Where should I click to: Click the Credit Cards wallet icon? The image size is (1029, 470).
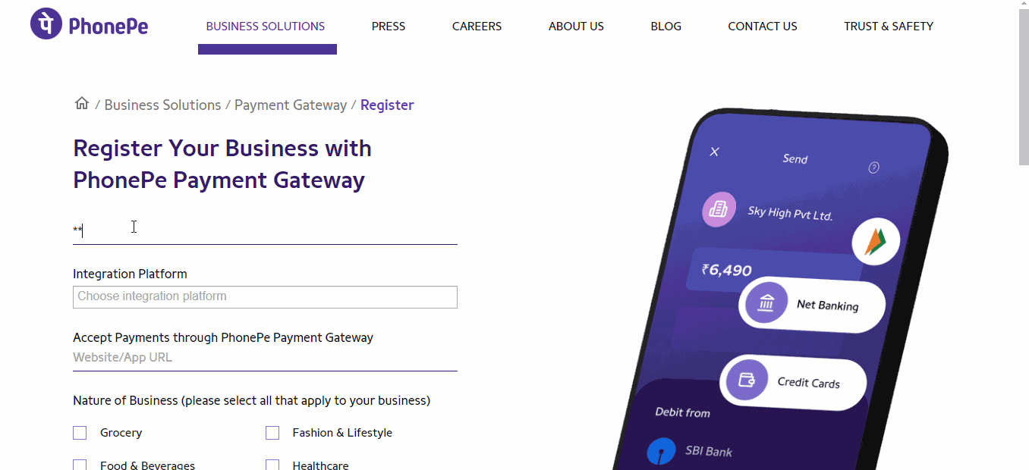click(746, 380)
